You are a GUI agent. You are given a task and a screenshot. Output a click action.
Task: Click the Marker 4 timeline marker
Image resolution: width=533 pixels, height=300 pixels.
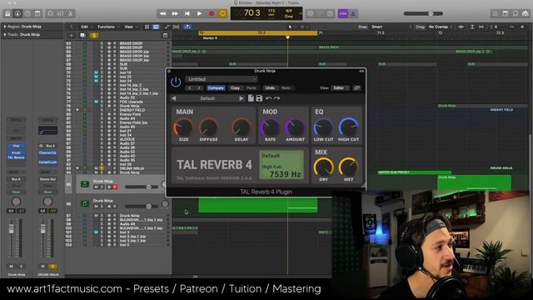pos(210,38)
